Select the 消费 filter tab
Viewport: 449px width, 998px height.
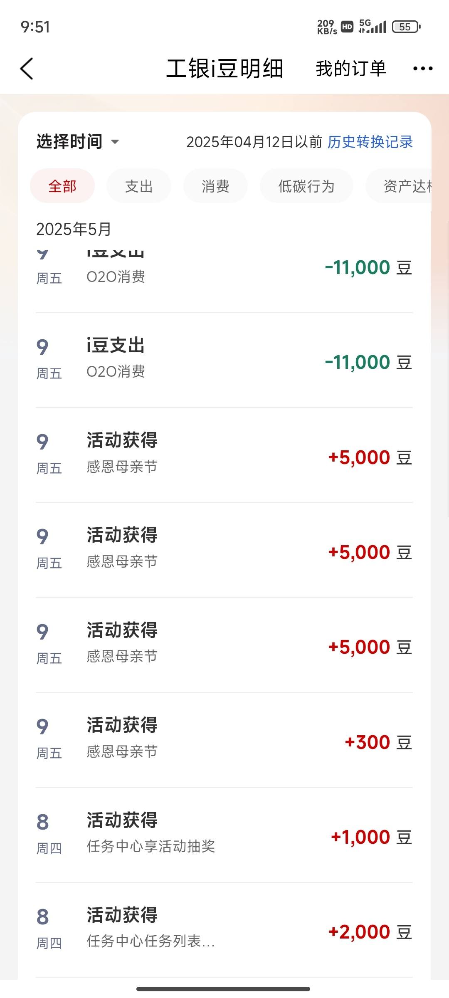pyautogui.click(x=215, y=186)
